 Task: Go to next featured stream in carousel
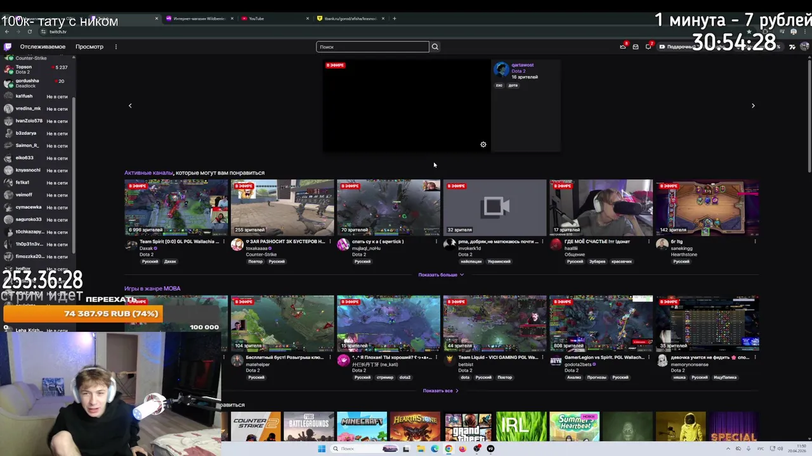pyautogui.click(x=753, y=106)
